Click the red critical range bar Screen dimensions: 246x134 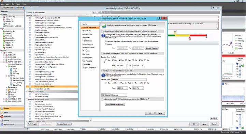pyautogui.click(x=198, y=35)
